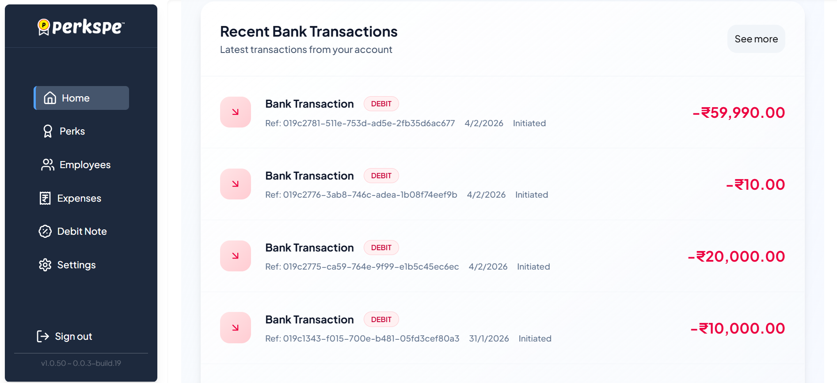Click debit arrow icon for ₹59,990.00 transaction

[236, 112]
